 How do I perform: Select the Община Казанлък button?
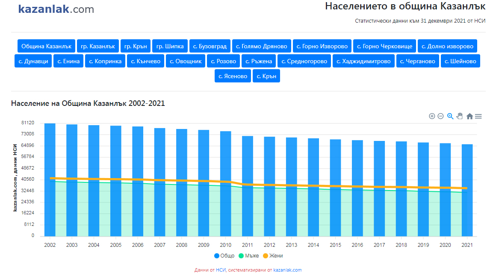pos(47,46)
